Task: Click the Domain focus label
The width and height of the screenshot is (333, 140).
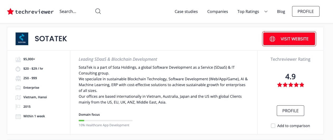Action: pyautogui.click(x=89, y=115)
